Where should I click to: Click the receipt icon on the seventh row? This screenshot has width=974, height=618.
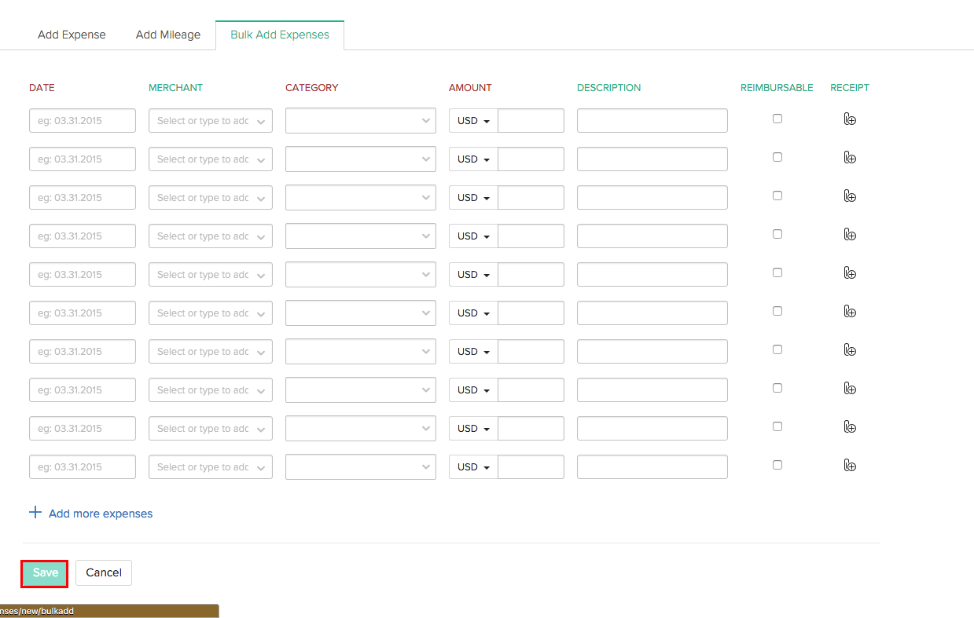850,350
